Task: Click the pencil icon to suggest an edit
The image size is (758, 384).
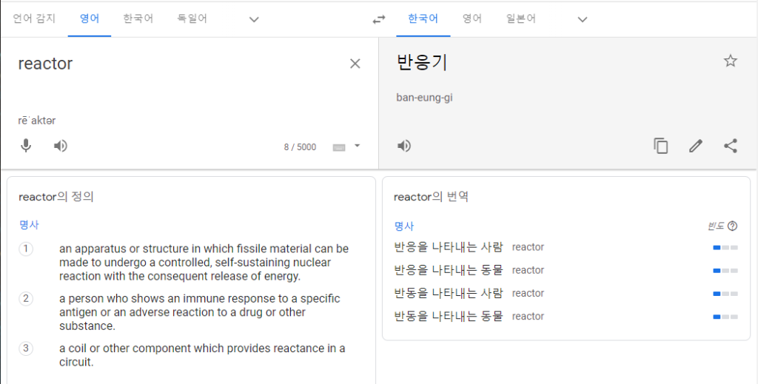Action: (696, 146)
